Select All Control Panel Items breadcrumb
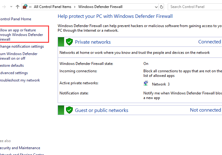222x155 pixels. tap(52, 7)
